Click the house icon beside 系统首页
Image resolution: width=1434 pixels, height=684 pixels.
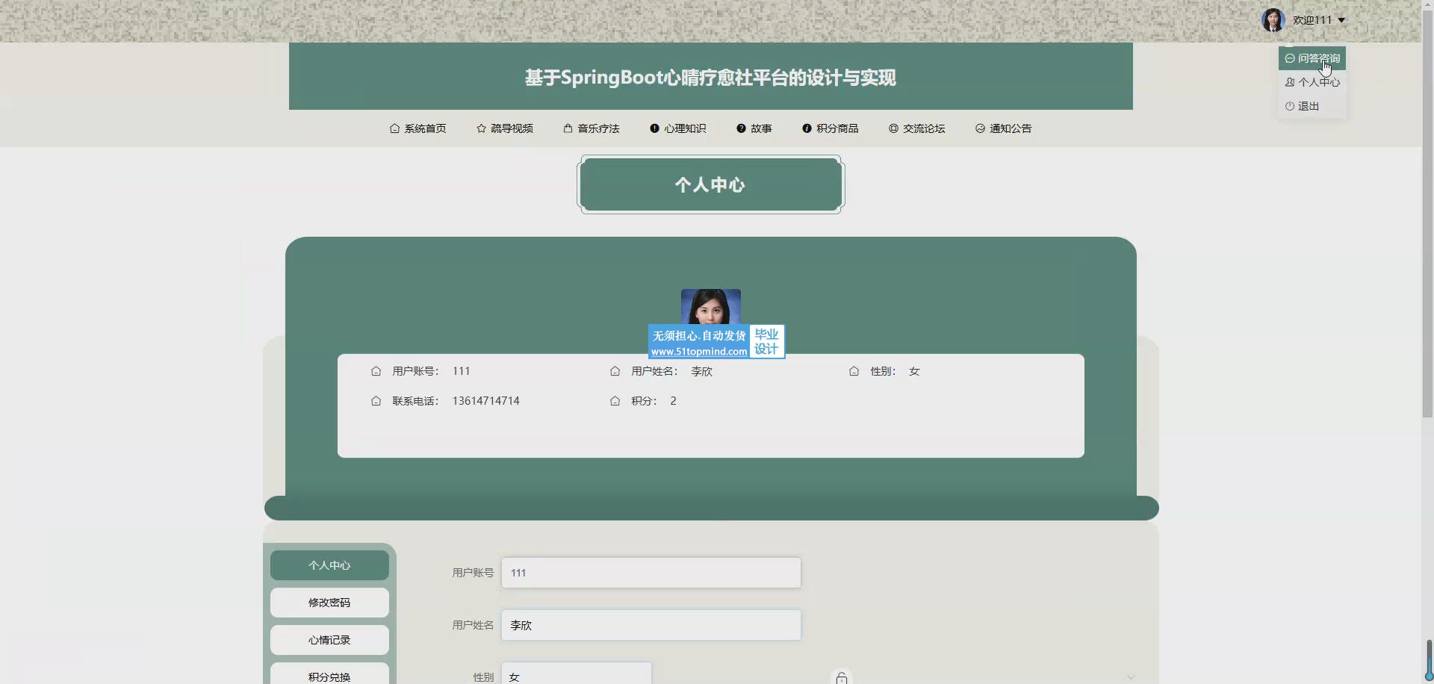tap(394, 128)
